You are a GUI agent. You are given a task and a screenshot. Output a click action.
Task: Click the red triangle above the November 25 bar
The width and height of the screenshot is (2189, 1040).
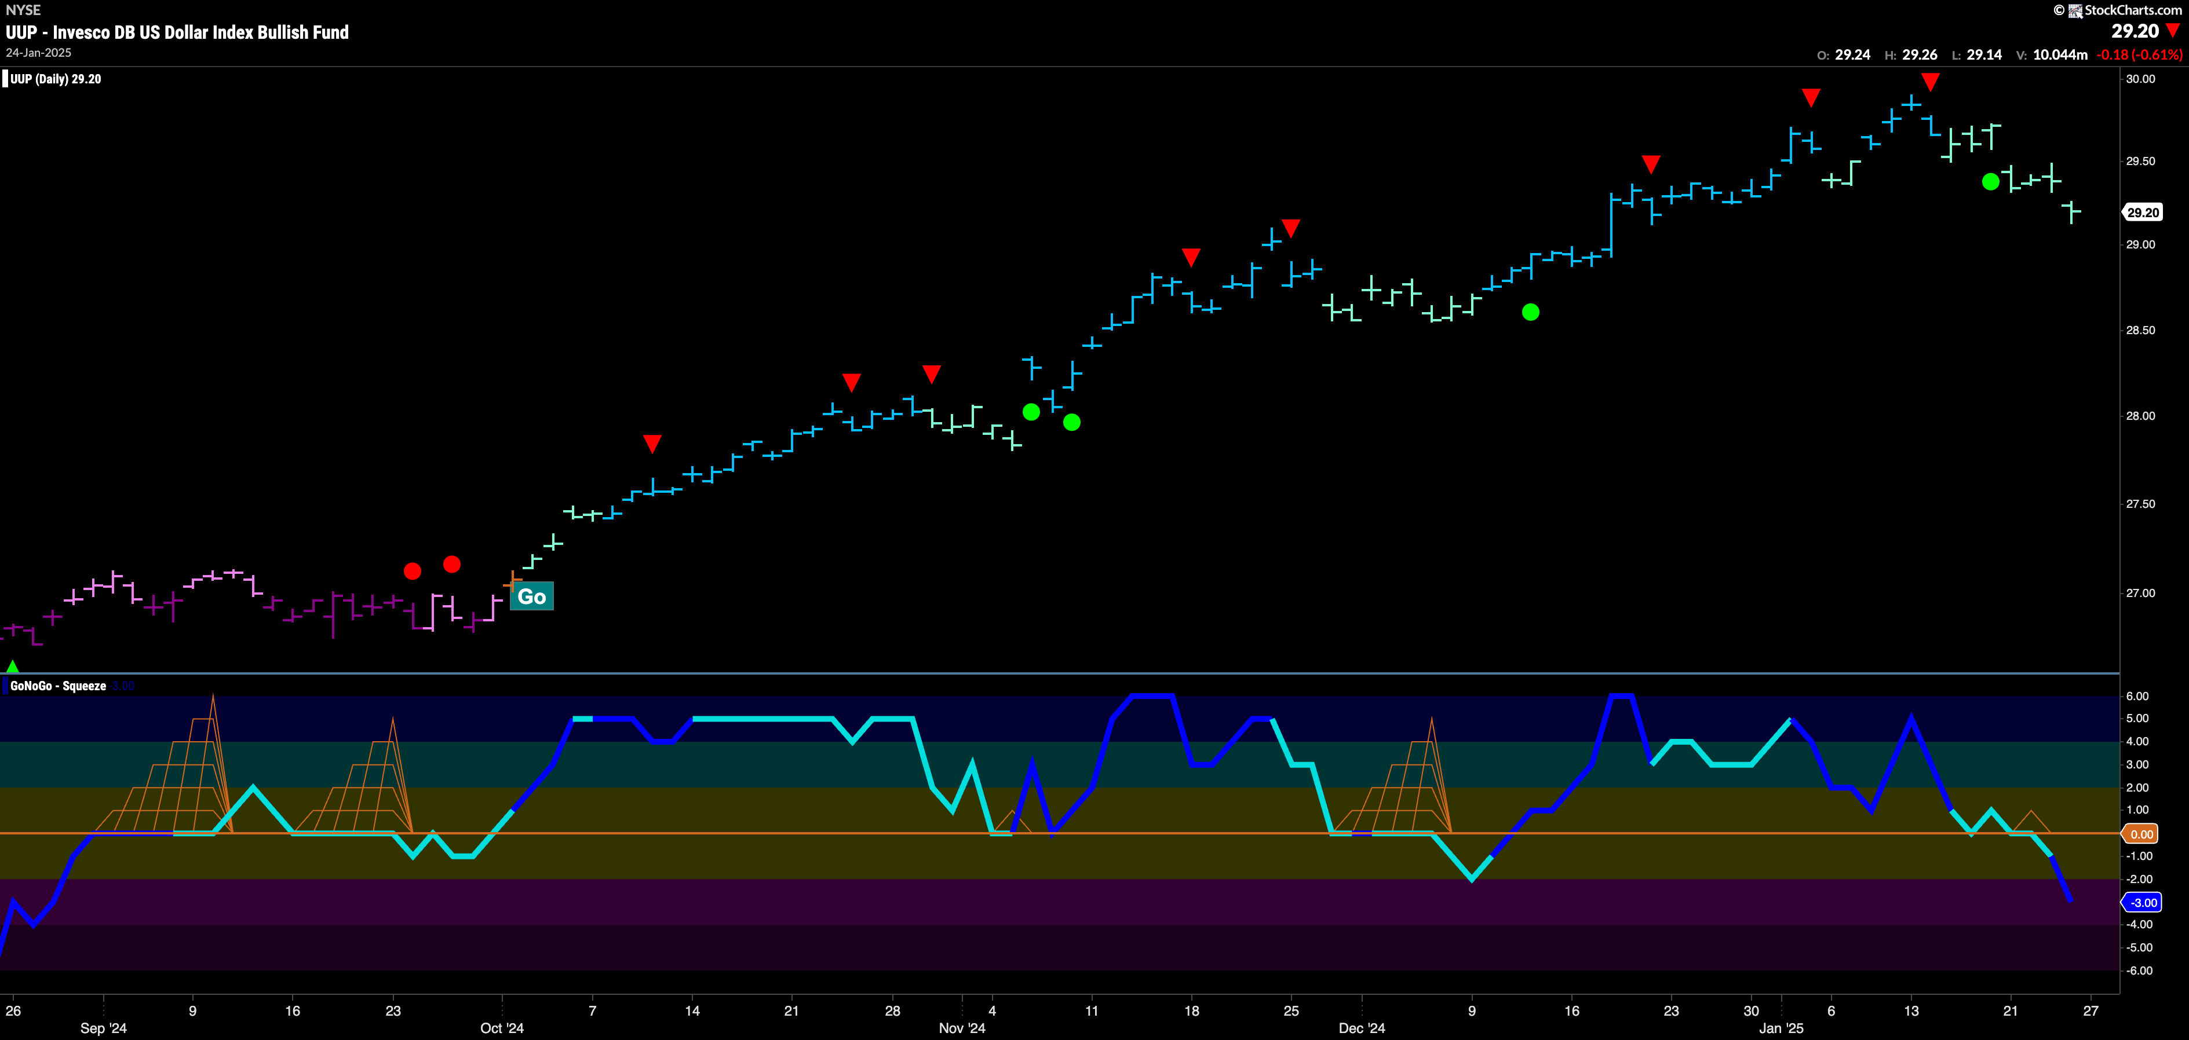click(1291, 228)
